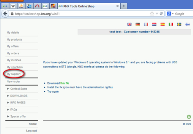Open My details in sidebar

pyautogui.click(x=13, y=32)
